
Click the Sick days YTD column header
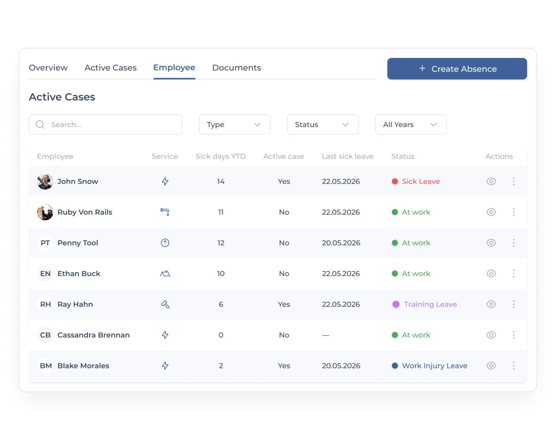220,156
